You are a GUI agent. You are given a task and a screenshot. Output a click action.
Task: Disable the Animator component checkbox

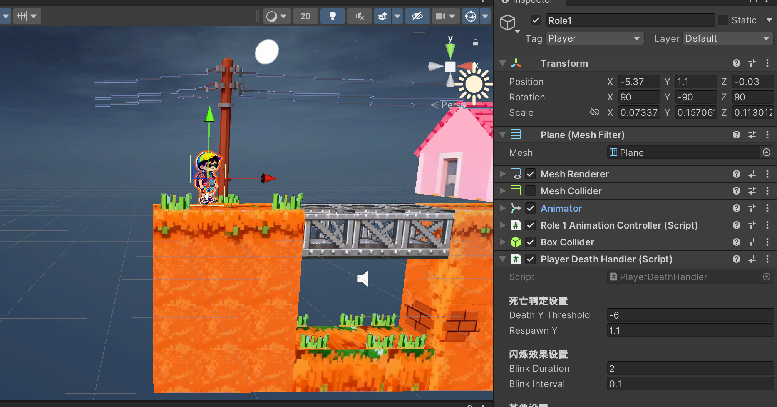(x=531, y=208)
